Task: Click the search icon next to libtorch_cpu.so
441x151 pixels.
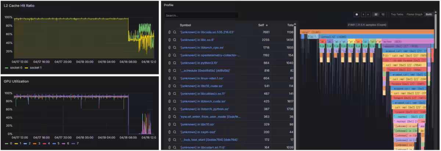Action: coord(175,48)
